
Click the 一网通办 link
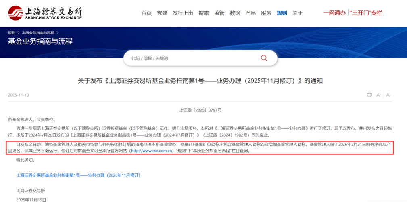coord(334,13)
